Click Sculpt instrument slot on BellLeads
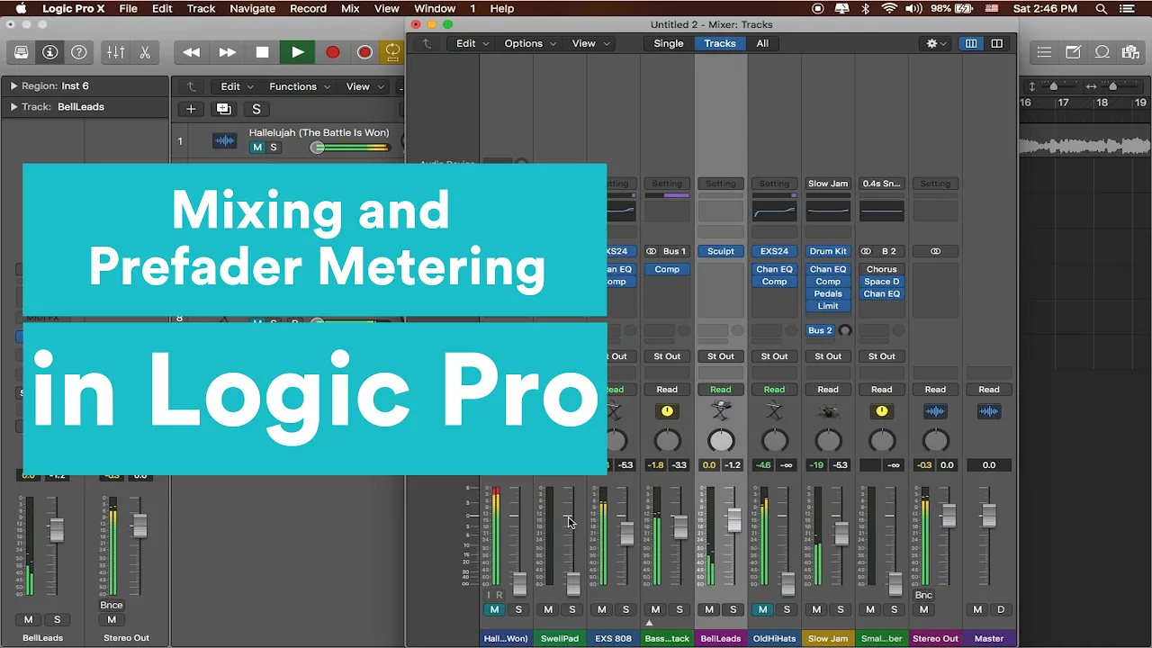1152x648 pixels. coord(720,251)
